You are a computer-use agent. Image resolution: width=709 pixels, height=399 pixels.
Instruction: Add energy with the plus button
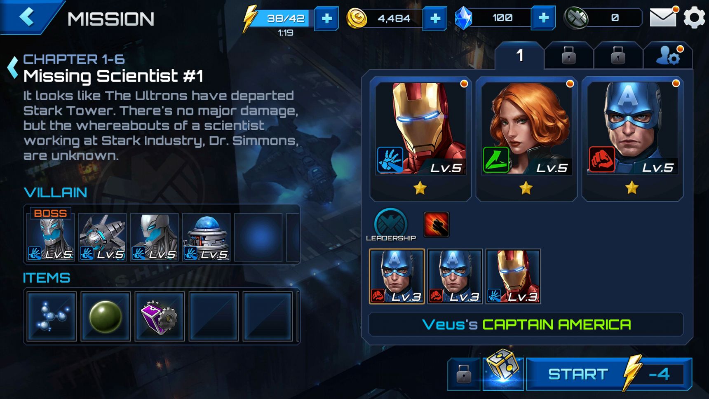tap(326, 19)
